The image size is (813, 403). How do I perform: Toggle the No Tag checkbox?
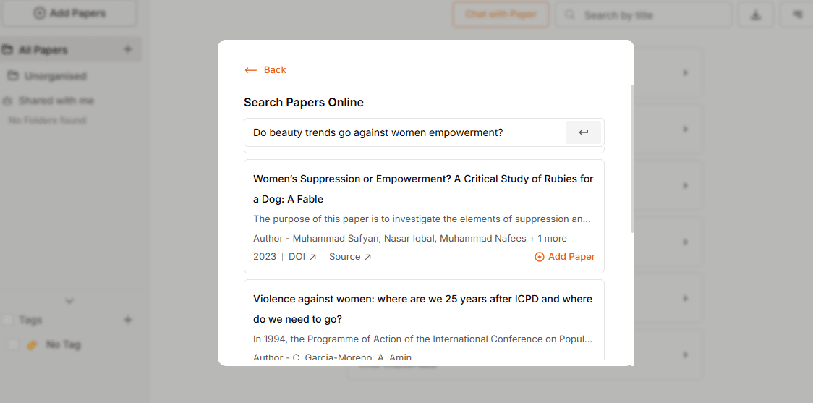(14, 345)
